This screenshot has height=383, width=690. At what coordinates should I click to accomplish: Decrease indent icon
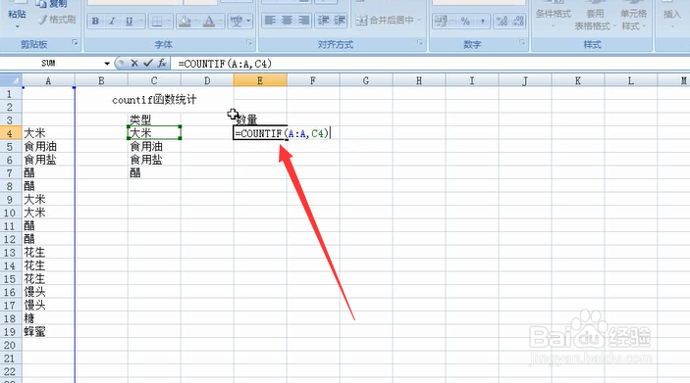click(x=324, y=21)
